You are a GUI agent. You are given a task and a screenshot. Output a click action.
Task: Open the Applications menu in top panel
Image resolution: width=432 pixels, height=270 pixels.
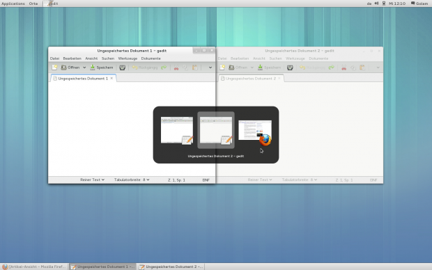pos(13,3)
